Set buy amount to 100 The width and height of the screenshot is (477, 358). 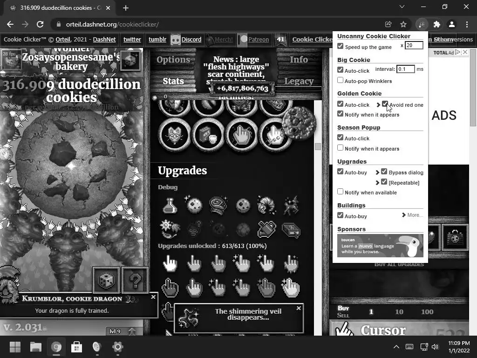[x=427, y=312]
